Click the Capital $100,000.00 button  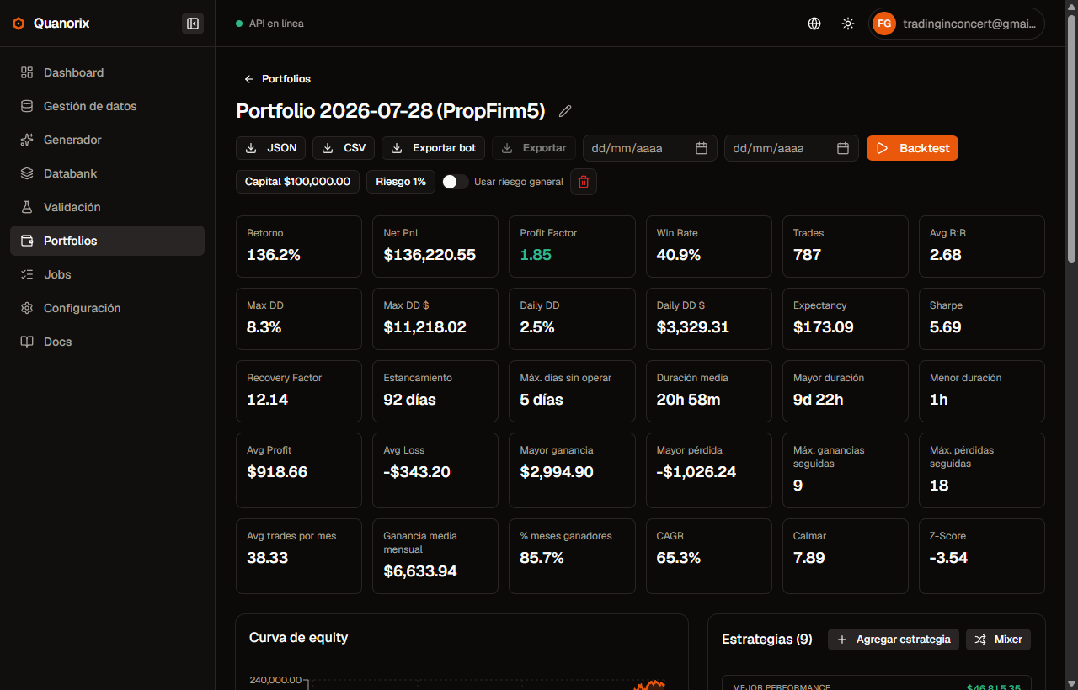(297, 182)
